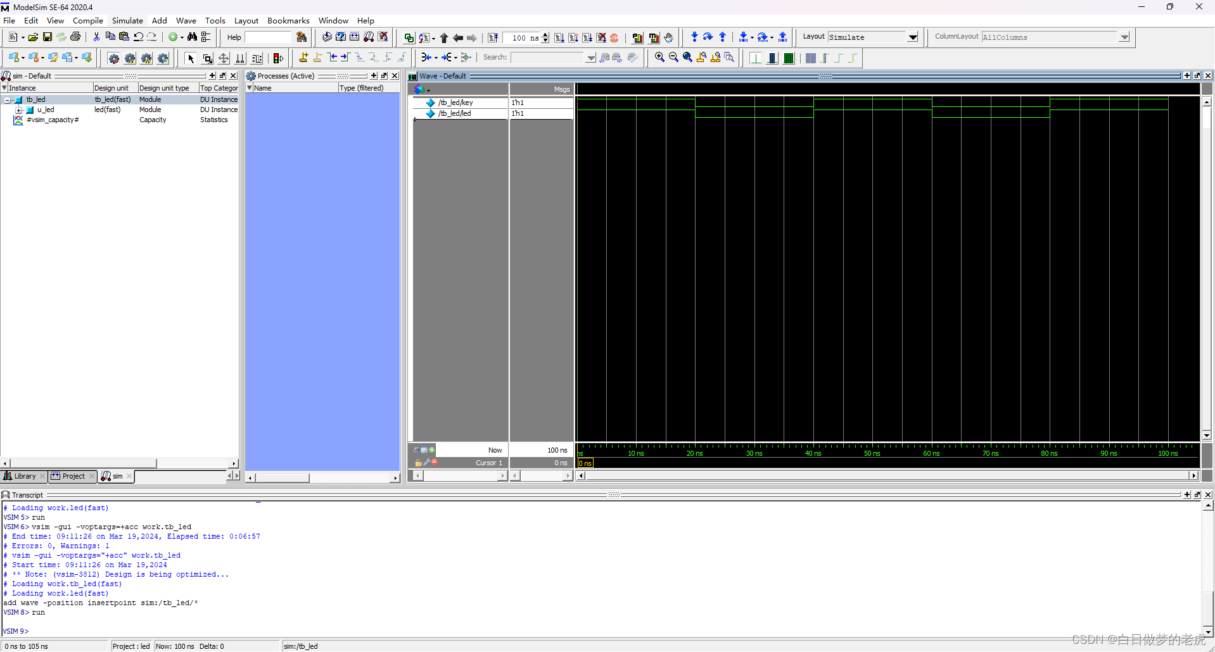The image size is (1215, 652).
Task: Click the Zoom Full icon
Action: coord(687,58)
